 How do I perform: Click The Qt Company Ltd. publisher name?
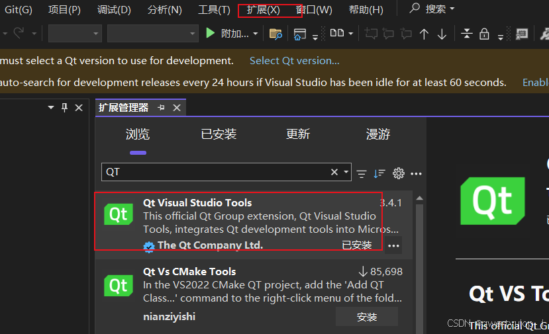point(210,245)
